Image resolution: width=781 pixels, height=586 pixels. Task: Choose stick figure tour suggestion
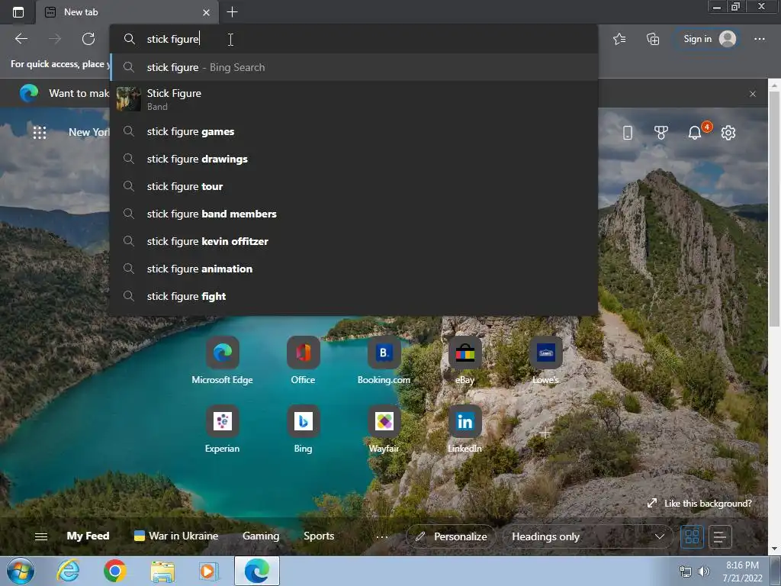tap(354, 186)
